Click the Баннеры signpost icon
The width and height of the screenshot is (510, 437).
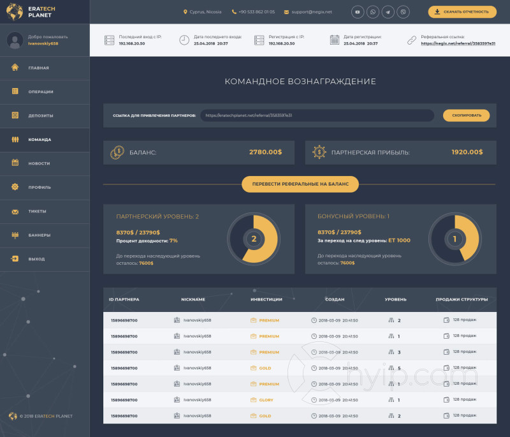tap(15, 235)
